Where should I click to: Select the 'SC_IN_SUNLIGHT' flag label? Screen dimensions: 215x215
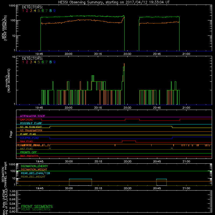pos(31,127)
